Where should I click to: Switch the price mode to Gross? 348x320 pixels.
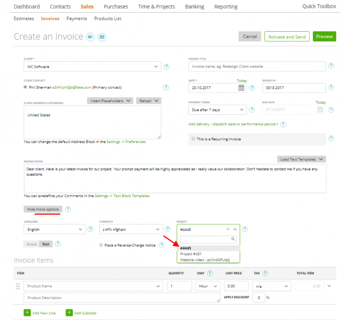(31, 244)
